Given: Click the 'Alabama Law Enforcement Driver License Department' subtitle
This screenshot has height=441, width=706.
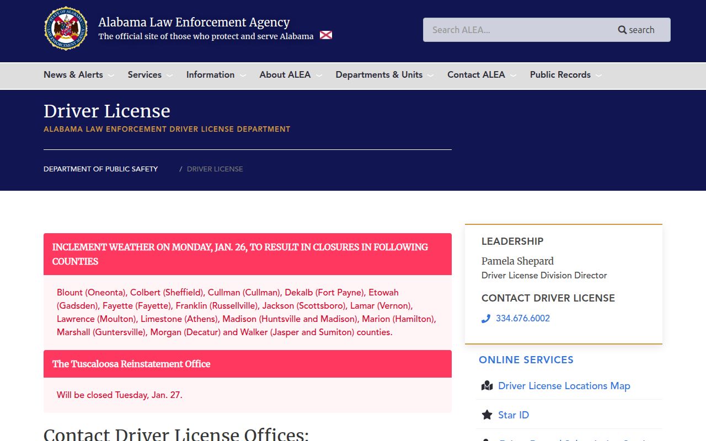Looking at the screenshot, I should (x=167, y=129).
